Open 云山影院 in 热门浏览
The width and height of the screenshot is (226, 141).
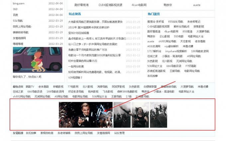(x=165, y=36)
